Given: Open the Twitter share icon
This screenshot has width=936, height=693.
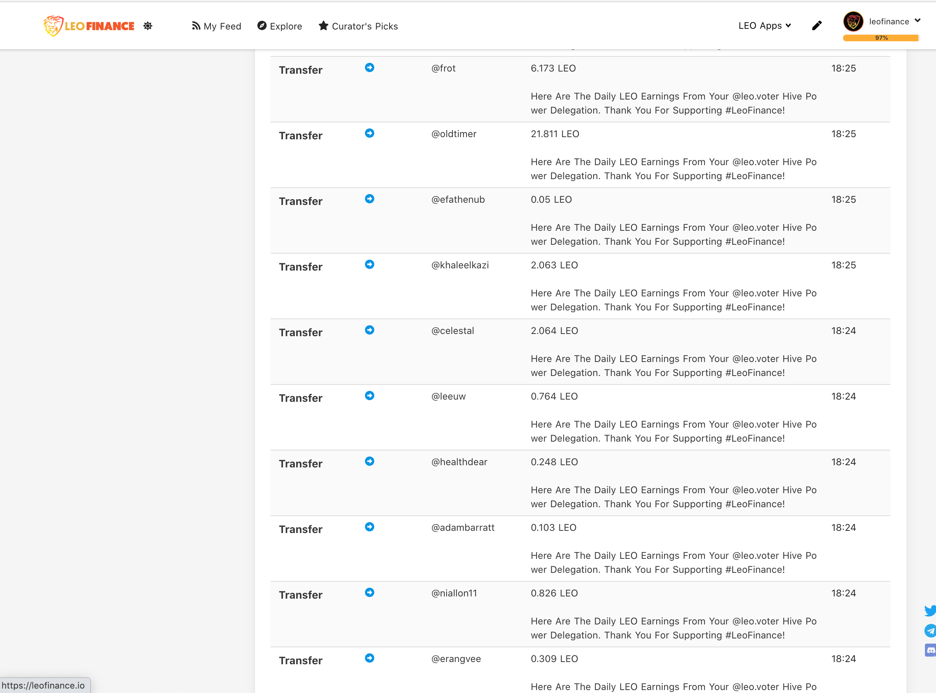Looking at the screenshot, I should (x=930, y=610).
